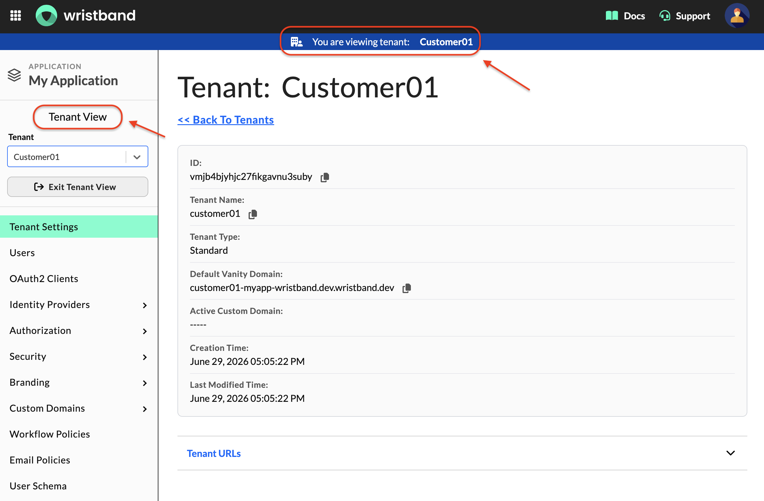Open User Schema in sidebar
The height and width of the screenshot is (501, 764).
(79, 486)
